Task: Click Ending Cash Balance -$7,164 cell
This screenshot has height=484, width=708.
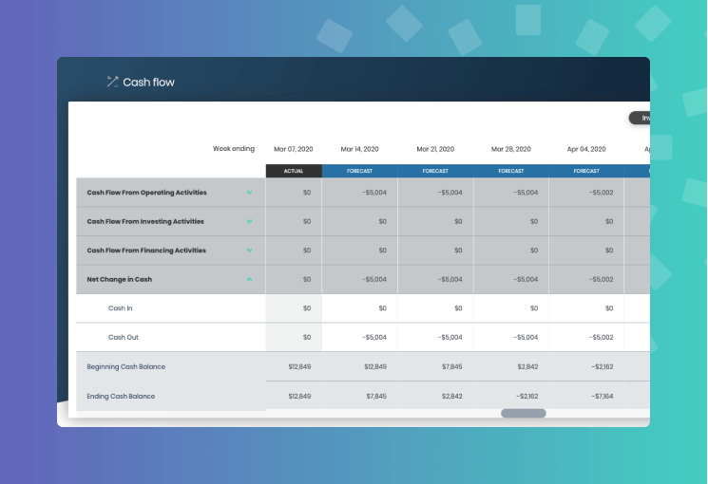Action: [x=603, y=396]
